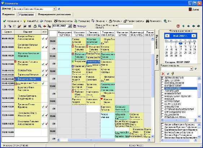The width and height of the screenshot is (203, 148).
Task: Click the red refresh icon above the filter panel
Action: [178, 26]
